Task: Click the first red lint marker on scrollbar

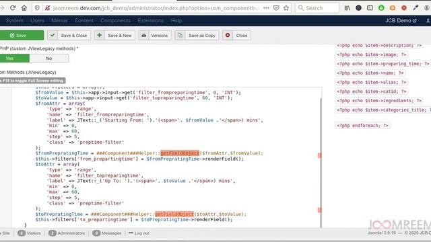Action: pos(320,155)
